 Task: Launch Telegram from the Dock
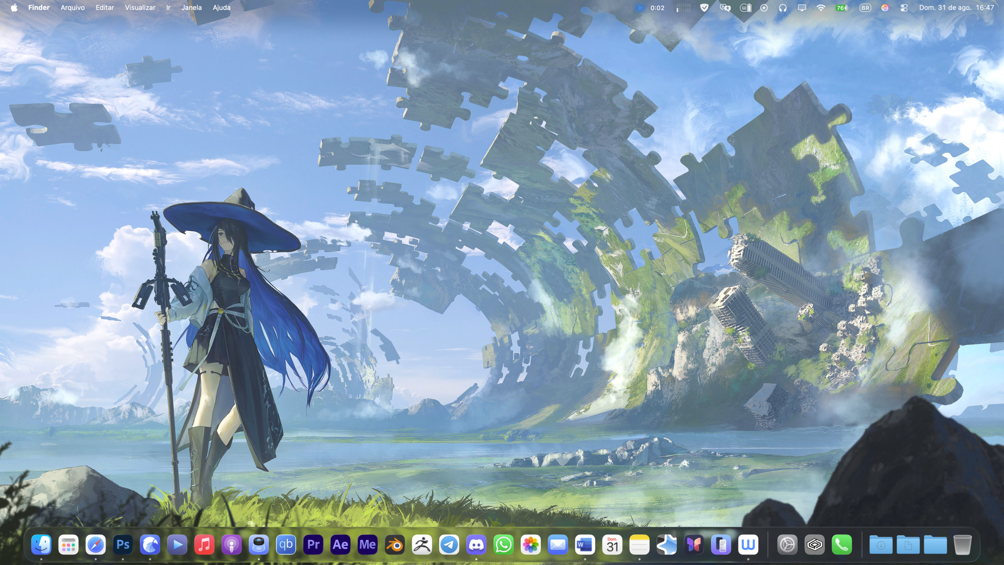point(449,545)
